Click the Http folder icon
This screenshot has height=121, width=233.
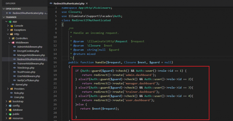coord(12,34)
